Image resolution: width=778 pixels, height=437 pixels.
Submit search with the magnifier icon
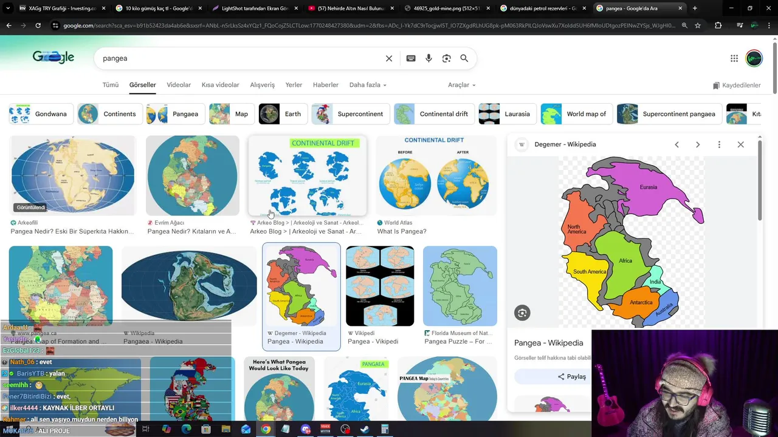coord(464,58)
